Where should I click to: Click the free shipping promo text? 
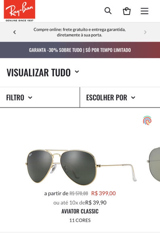80,32
